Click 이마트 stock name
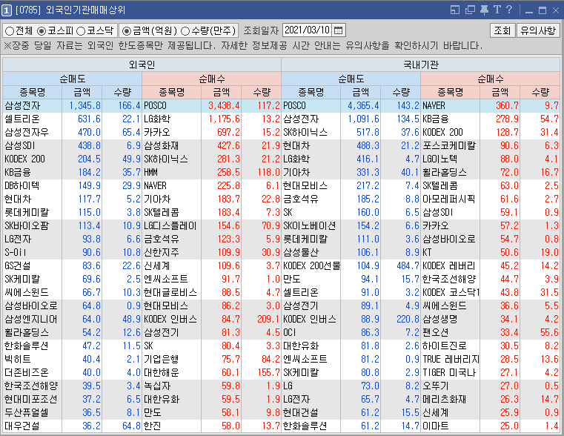The height and width of the screenshot is (436, 564). (436, 426)
